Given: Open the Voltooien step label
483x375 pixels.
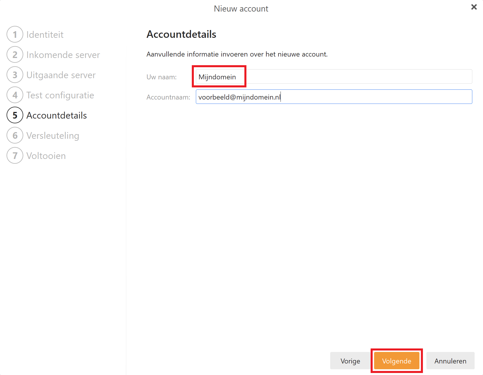Looking at the screenshot, I should pyautogui.click(x=46, y=156).
